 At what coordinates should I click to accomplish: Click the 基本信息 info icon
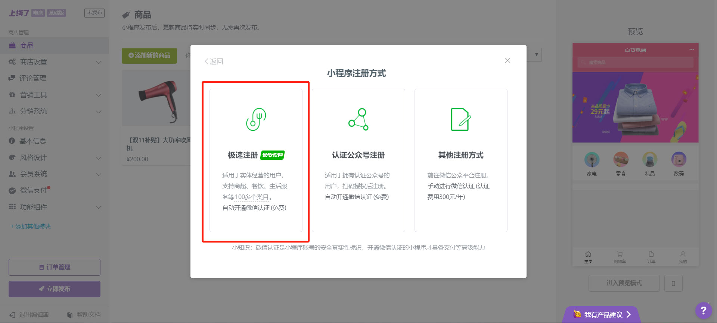12,141
